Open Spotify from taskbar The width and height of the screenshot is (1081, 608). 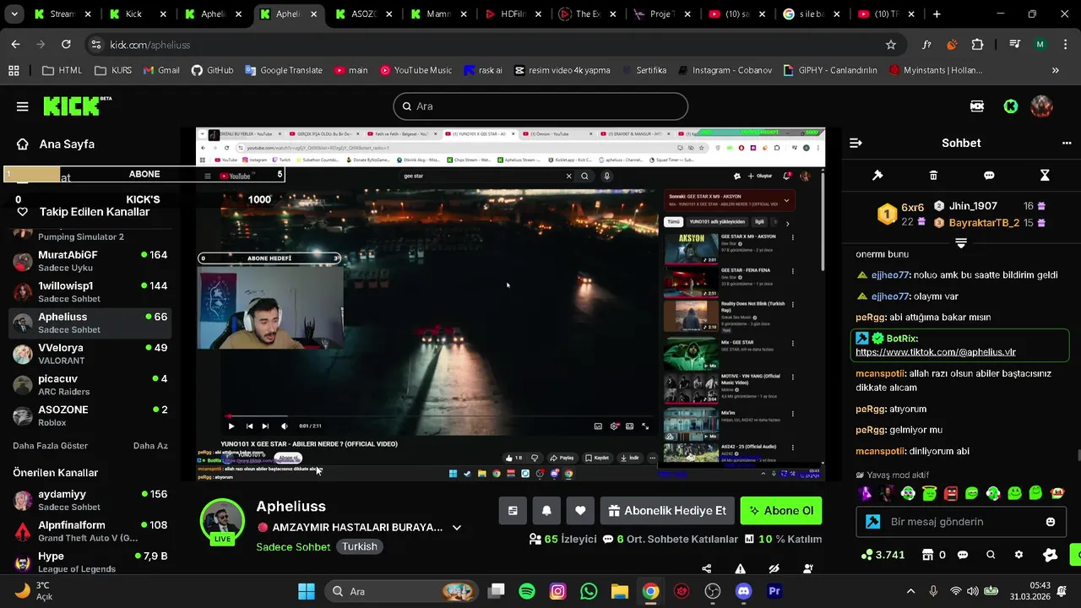[526, 591]
